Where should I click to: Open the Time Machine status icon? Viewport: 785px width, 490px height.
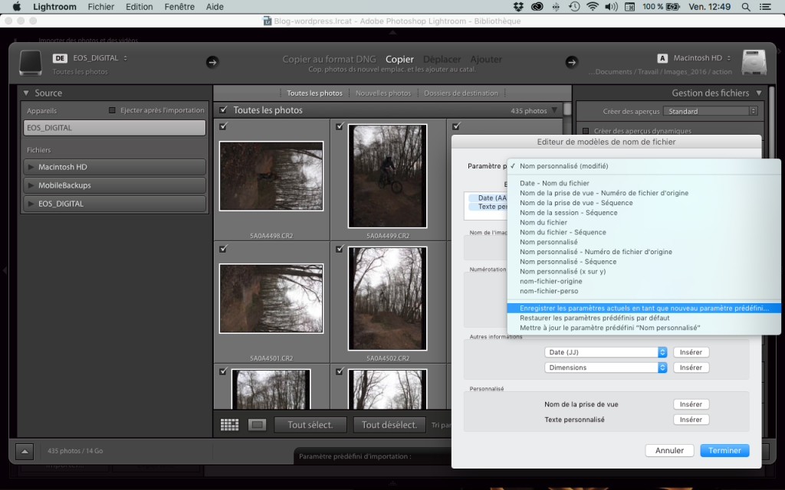coord(574,6)
